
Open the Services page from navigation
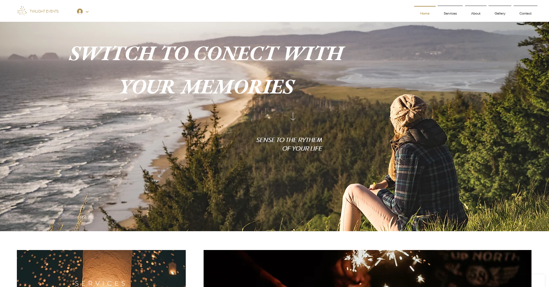(x=450, y=14)
